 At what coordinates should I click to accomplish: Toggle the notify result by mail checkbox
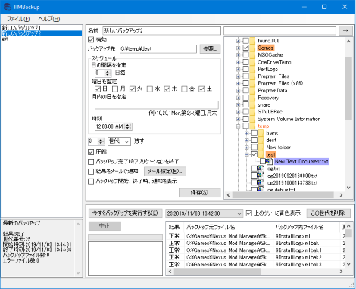91,172
